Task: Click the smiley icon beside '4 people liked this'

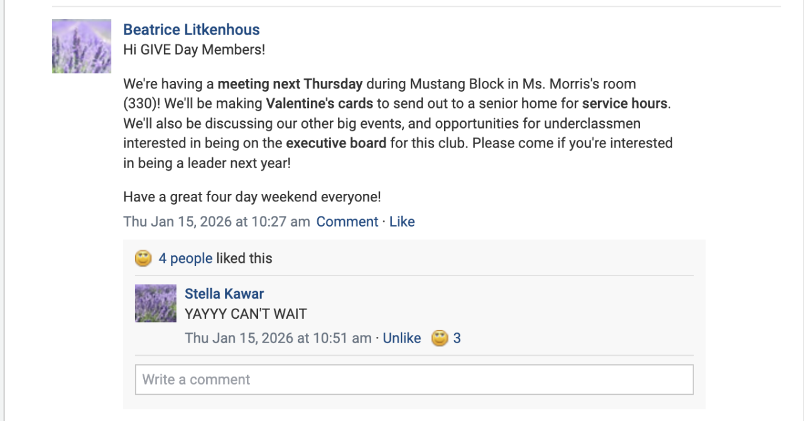Action: (144, 258)
